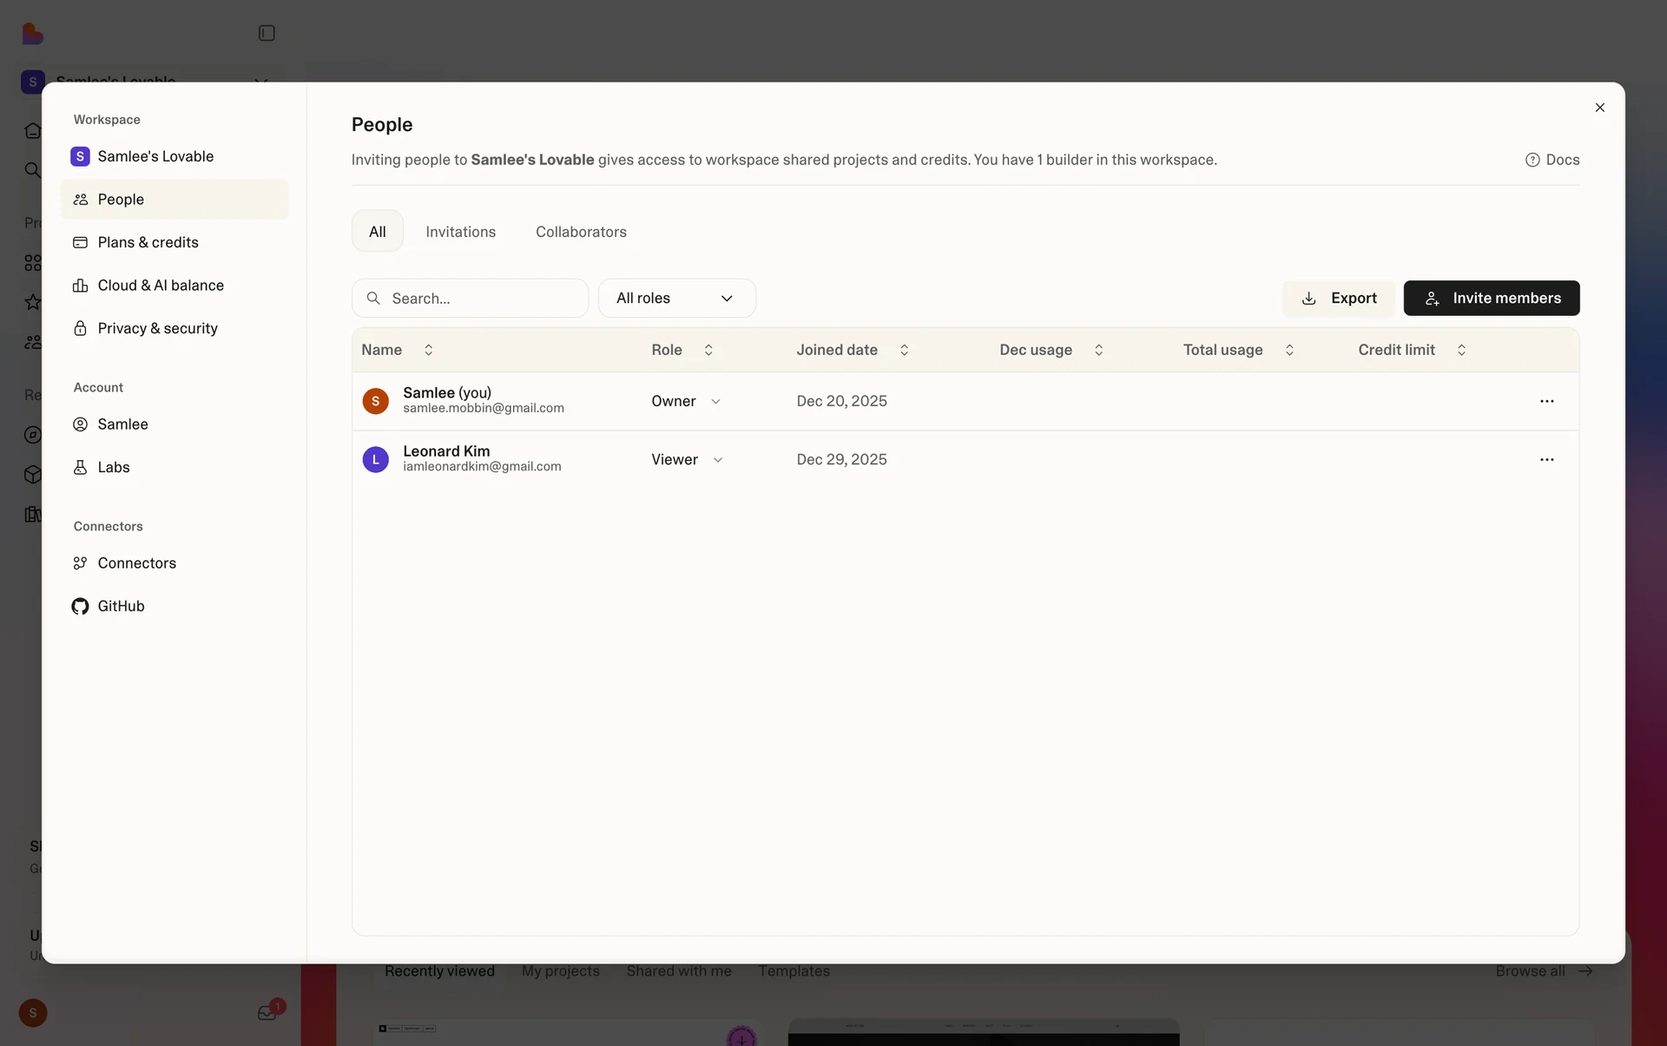Expand the All roles filter dropdown

(676, 299)
